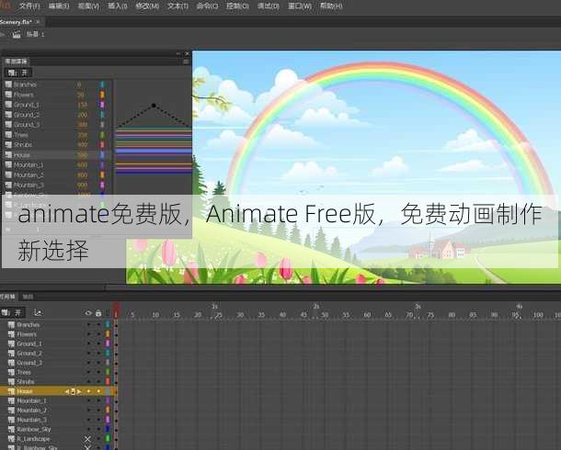
Task: Open the 窗口(W) menu
Action: coord(300,6)
